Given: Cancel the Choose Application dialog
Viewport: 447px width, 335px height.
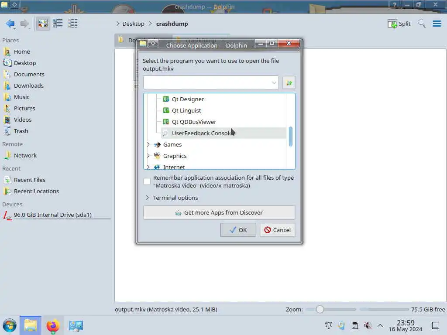Looking at the screenshot, I should click(277, 230).
